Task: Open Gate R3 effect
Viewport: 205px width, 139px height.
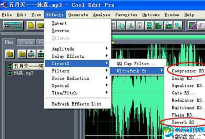Action: (x=185, y=93)
